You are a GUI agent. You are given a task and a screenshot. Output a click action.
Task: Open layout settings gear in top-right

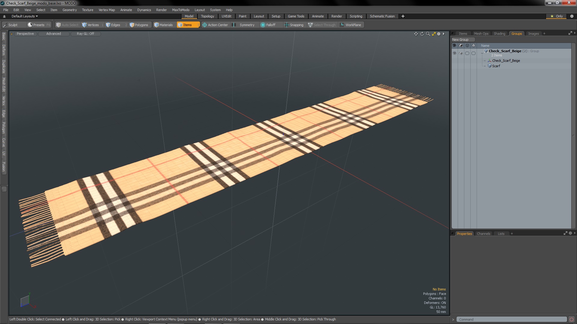(572, 16)
